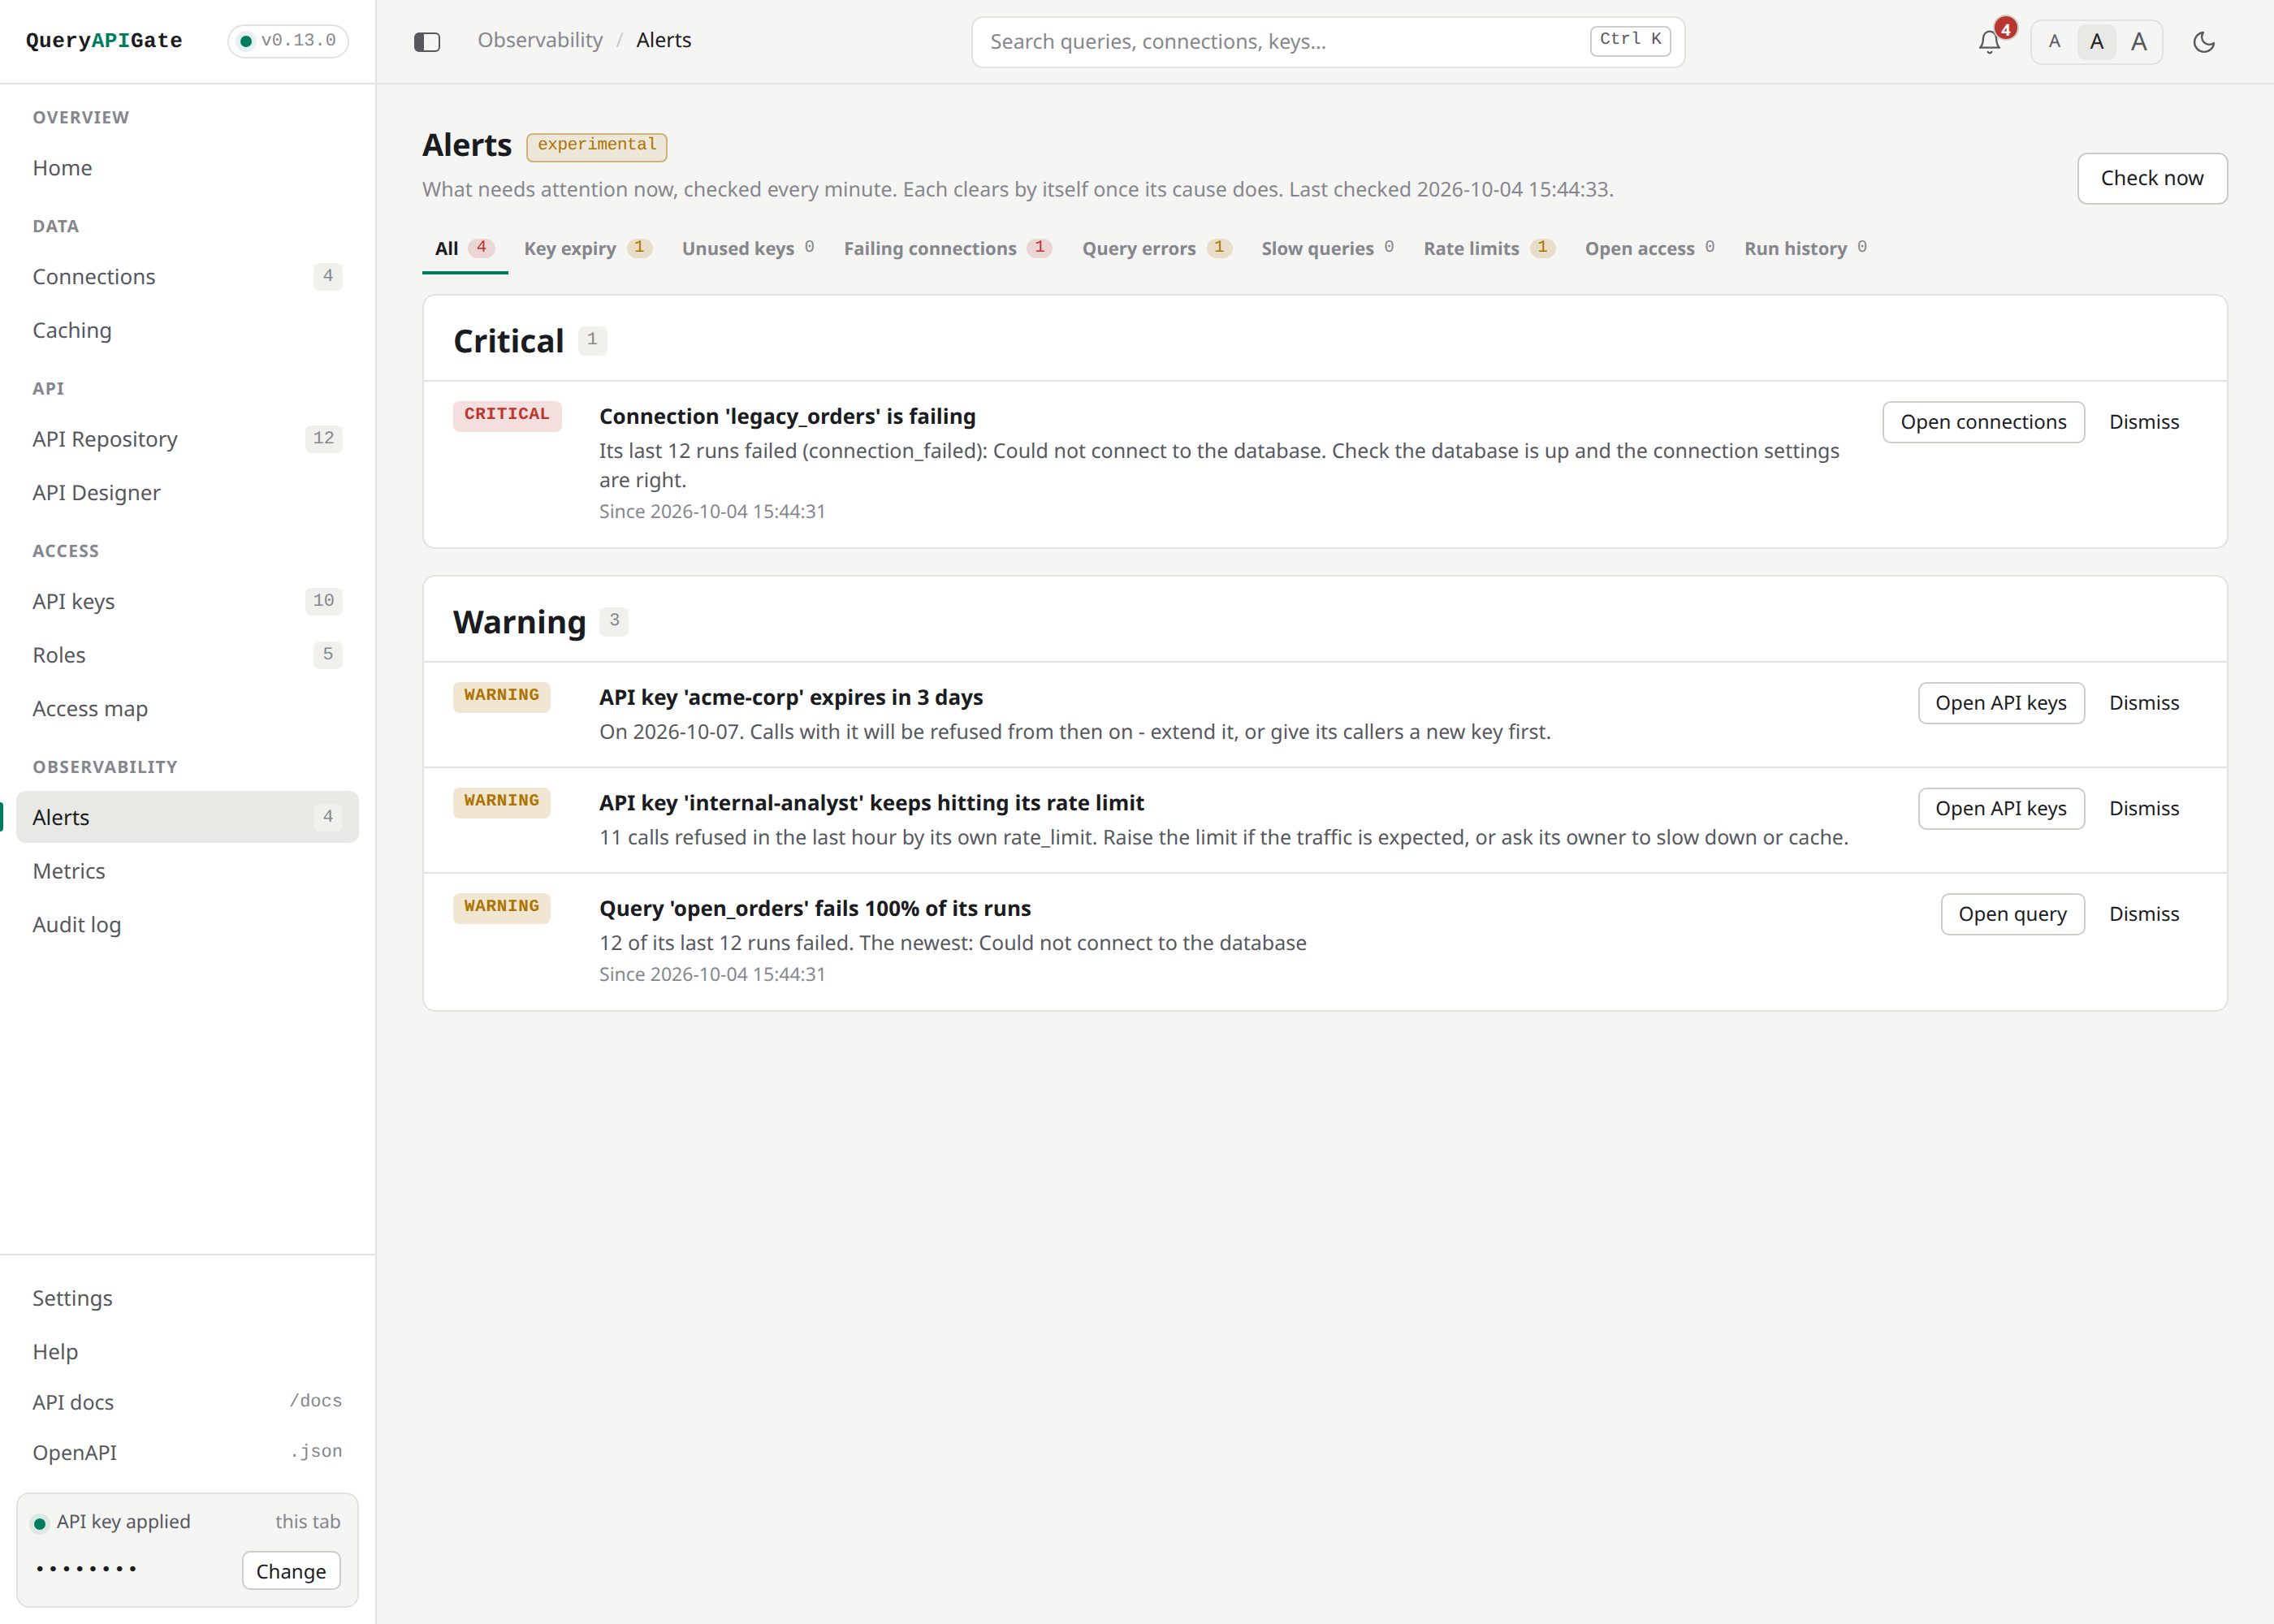Screen dimensions: 2274x1624
Task: Open Caching in the sidebar
Action: coord(187,330)
